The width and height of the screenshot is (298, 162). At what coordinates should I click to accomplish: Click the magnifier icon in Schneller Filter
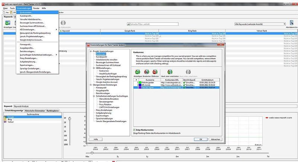click(x=129, y=24)
